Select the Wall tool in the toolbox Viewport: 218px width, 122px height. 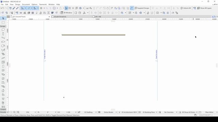click(x=3, y=30)
